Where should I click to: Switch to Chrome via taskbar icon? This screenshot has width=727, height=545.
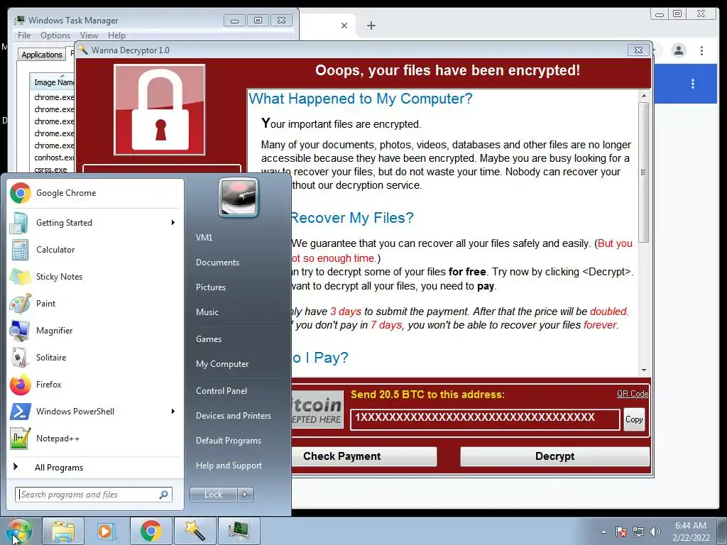click(x=151, y=531)
